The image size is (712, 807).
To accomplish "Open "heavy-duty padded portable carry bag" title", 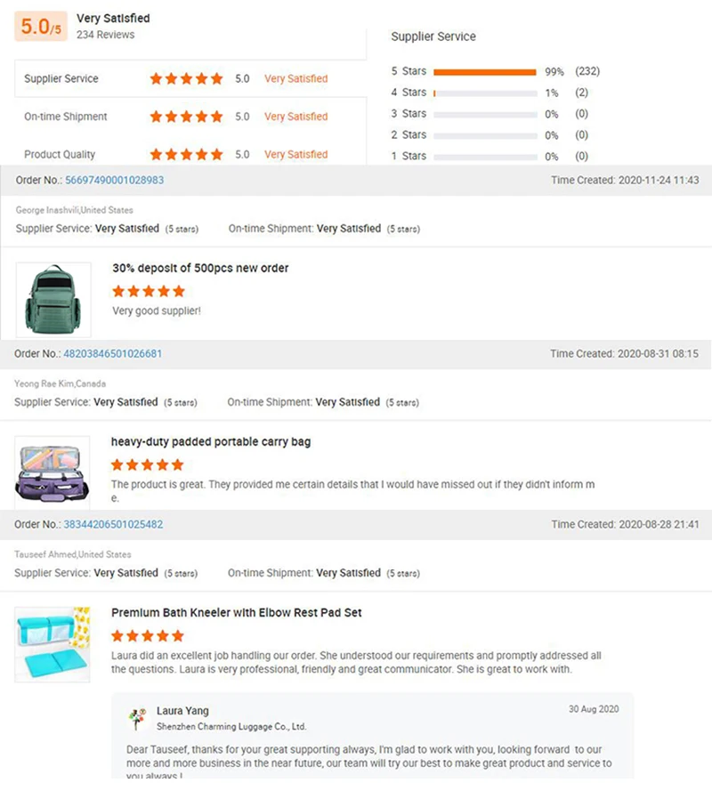I will click(x=211, y=441).
